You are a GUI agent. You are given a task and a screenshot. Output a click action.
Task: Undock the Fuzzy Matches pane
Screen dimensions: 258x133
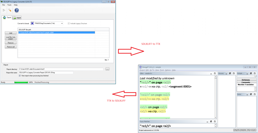tap(211, 121)
